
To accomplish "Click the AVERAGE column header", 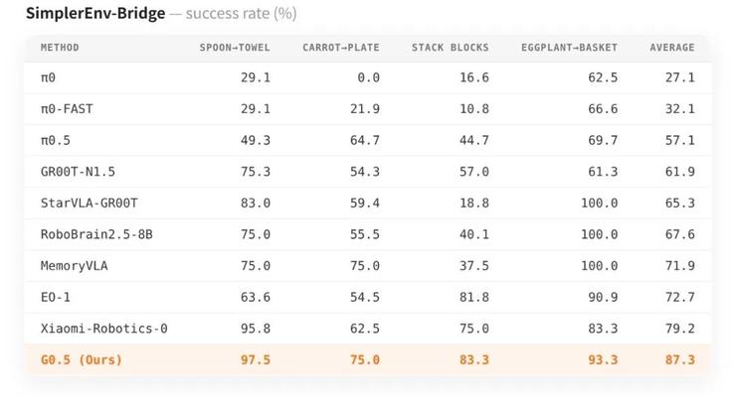I will pos(672,48).
